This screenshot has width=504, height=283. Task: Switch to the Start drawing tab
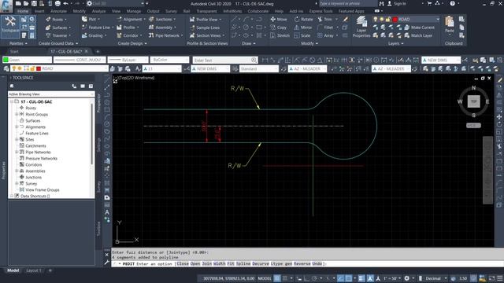(14, 51)
